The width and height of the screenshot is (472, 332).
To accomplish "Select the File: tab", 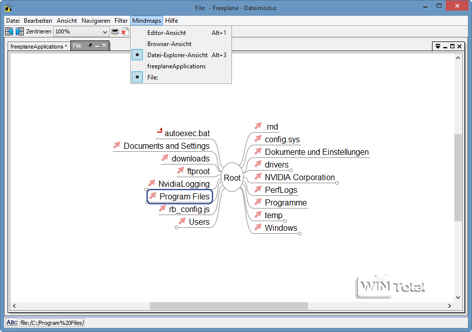I will (78, 46).
